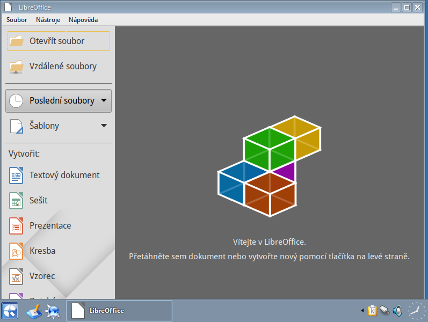
Task: Launch the pen-and-paper editor in the taskbar
Action: click(34, 311)
